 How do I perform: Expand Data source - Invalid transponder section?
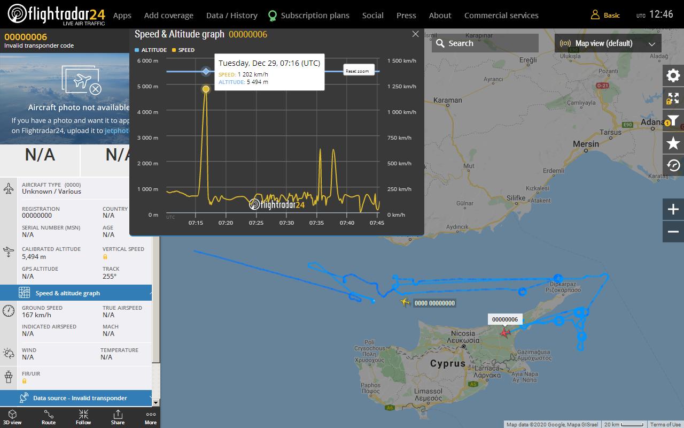pos(76,398)
